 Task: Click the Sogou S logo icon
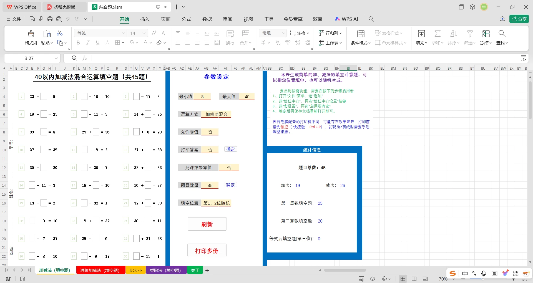pyautogui.click(x=453, y=274)
